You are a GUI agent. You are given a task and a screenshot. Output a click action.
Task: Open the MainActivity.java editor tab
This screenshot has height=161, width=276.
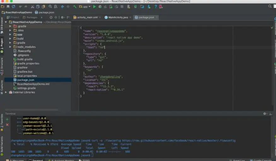click(116, 17)
